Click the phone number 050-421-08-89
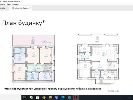133x100 pixels. pos(113,91)
